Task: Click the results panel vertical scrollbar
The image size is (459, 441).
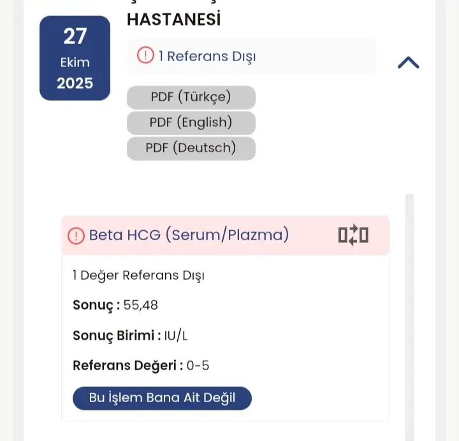Action: click(x=409, y=306)
